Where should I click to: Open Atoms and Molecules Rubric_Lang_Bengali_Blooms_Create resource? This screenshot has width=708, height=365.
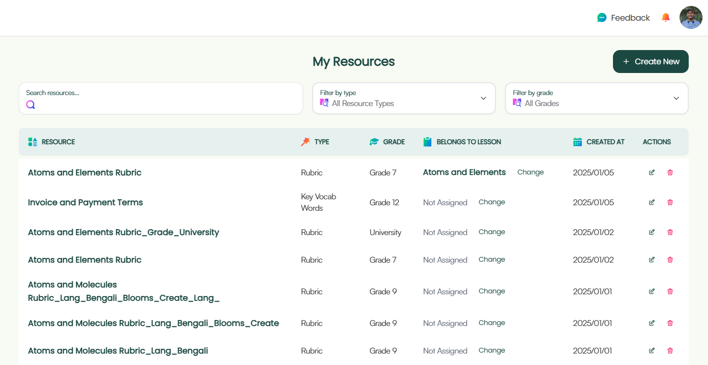[x=153, y=323]
